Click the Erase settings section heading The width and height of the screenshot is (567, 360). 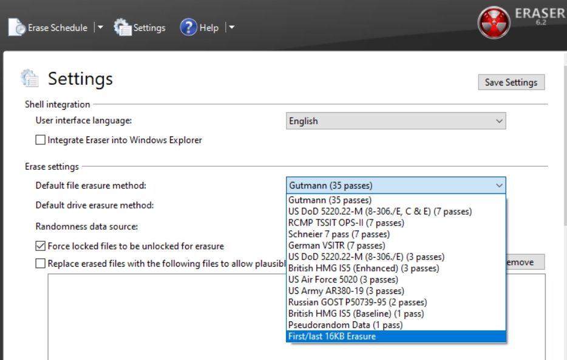[52, 167]
